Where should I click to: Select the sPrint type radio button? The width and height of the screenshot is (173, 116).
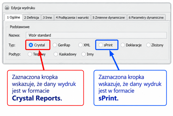coord(101,45)
